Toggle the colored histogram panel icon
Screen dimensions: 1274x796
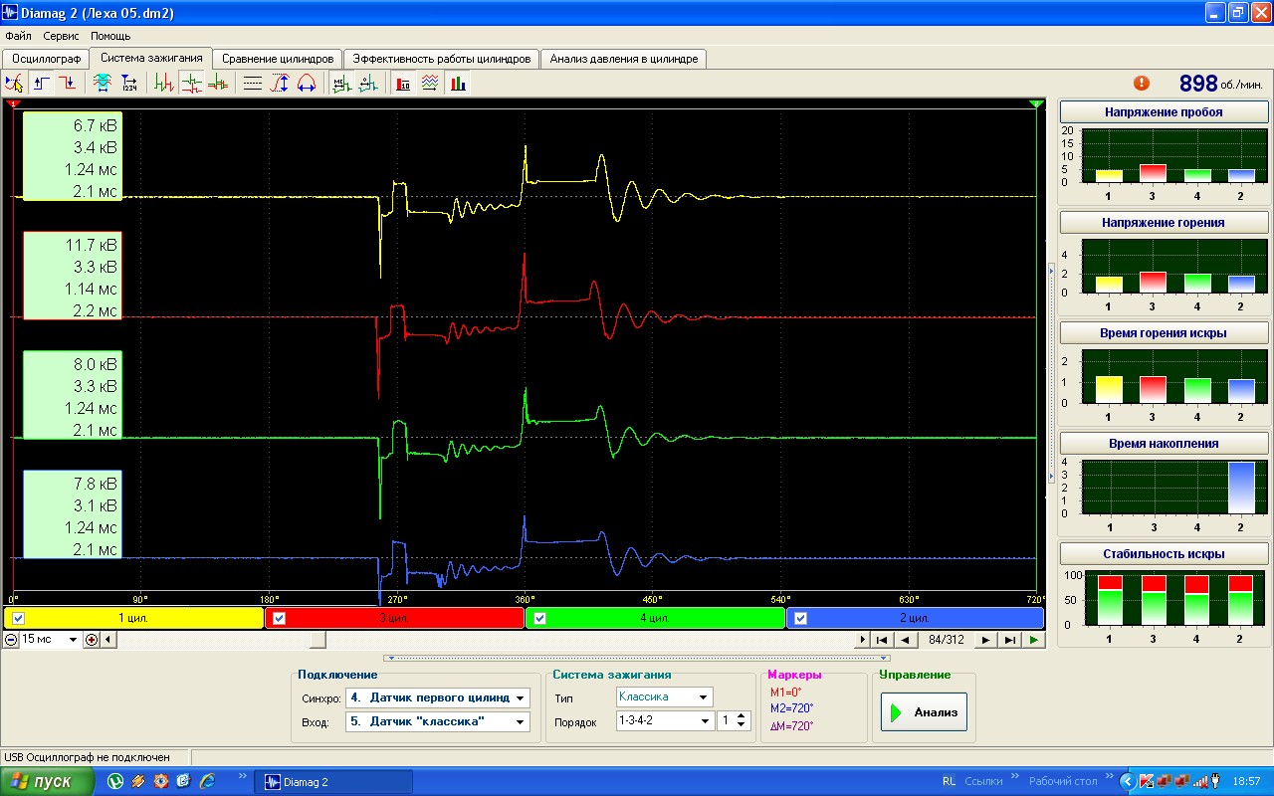(x=457, y=84)
